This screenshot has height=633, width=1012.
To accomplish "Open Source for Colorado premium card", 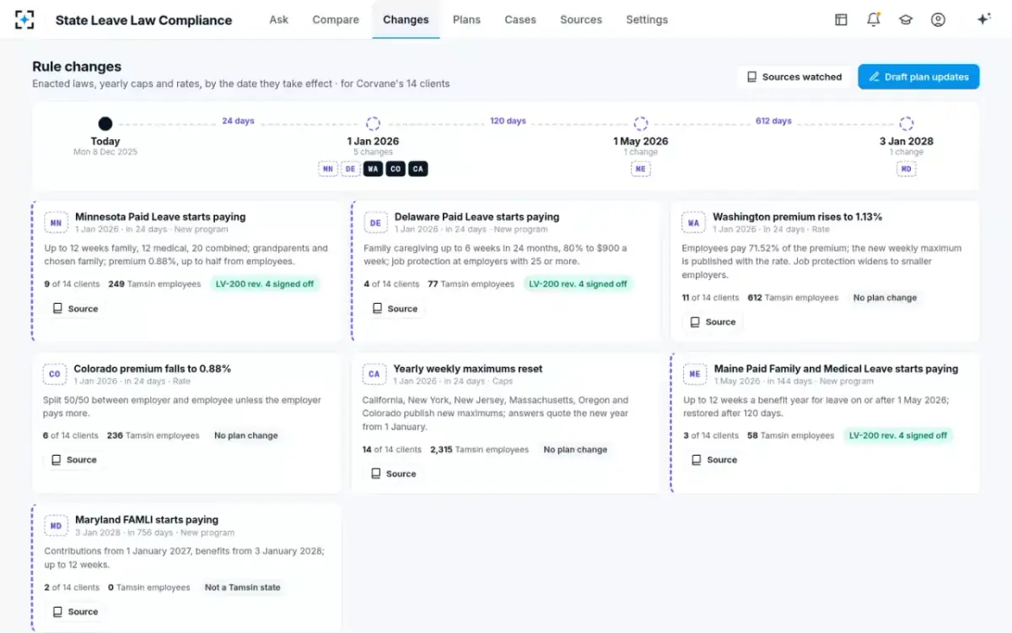I will 74,460.
